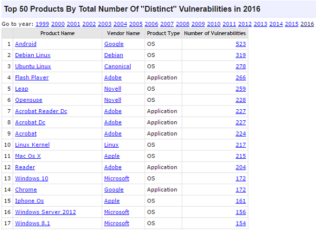The width and height of the screenshot is (316, 230).
Task: Go to year 2002
Action: click(x=89, y=24)
